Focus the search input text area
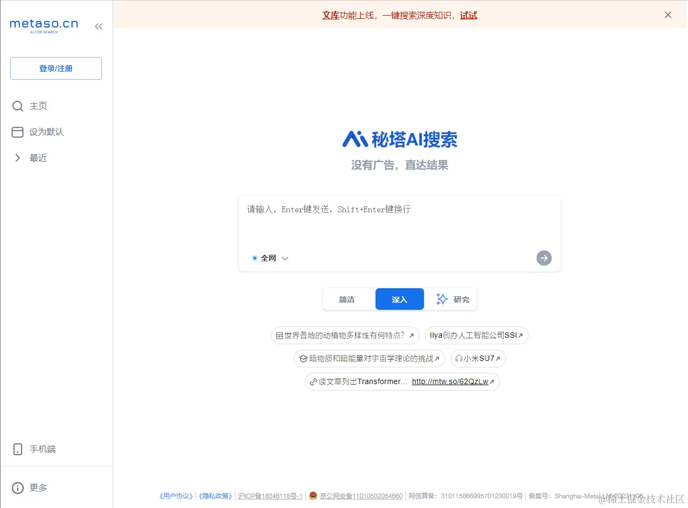The width and height of the screenshot is (688, 508). [400, 222]
